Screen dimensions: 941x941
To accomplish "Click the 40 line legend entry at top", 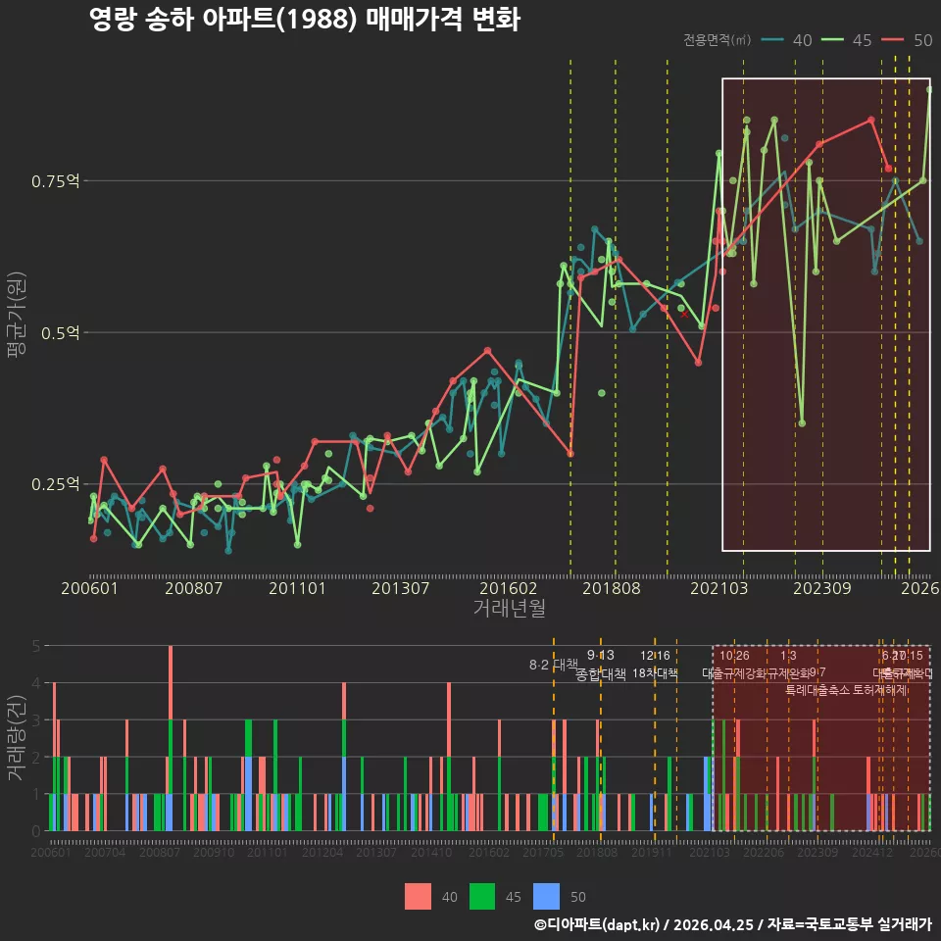I will click(786, 40).
